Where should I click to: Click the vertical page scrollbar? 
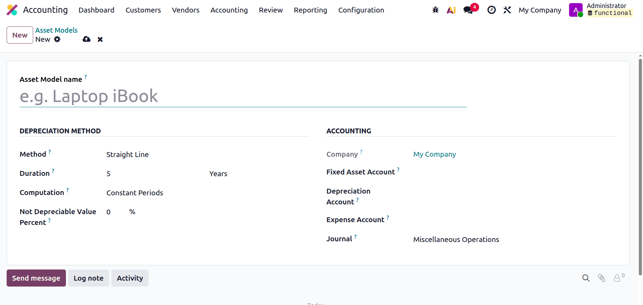(x=640, y=167)
